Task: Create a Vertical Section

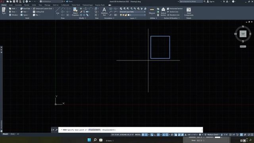Action: click(x=163, y=12)
